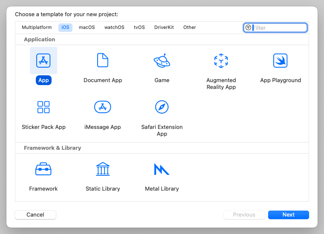Screen dimensions: 324x234
Task: Choose the Static Library building icon
Action: point(103,169)
